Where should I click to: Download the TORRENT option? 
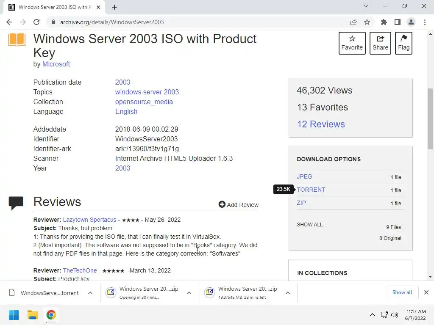pos(311,190)
